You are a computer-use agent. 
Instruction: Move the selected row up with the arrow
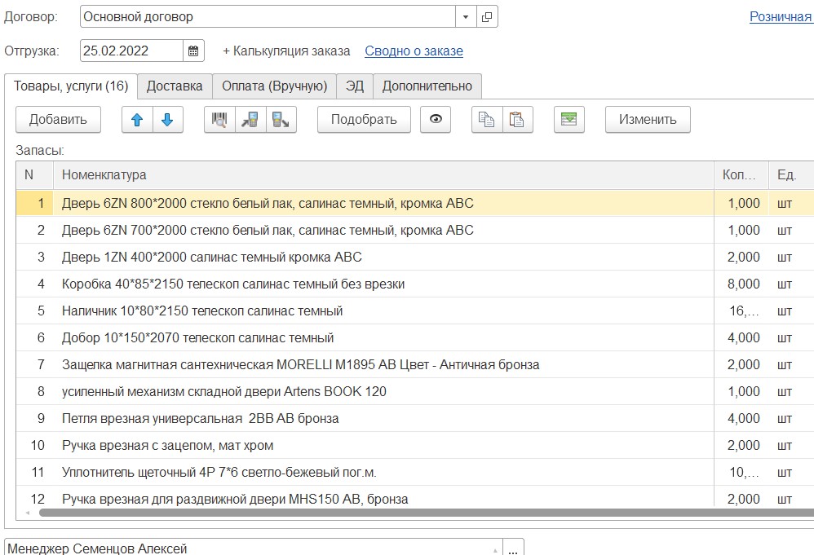tap(137, 120)
